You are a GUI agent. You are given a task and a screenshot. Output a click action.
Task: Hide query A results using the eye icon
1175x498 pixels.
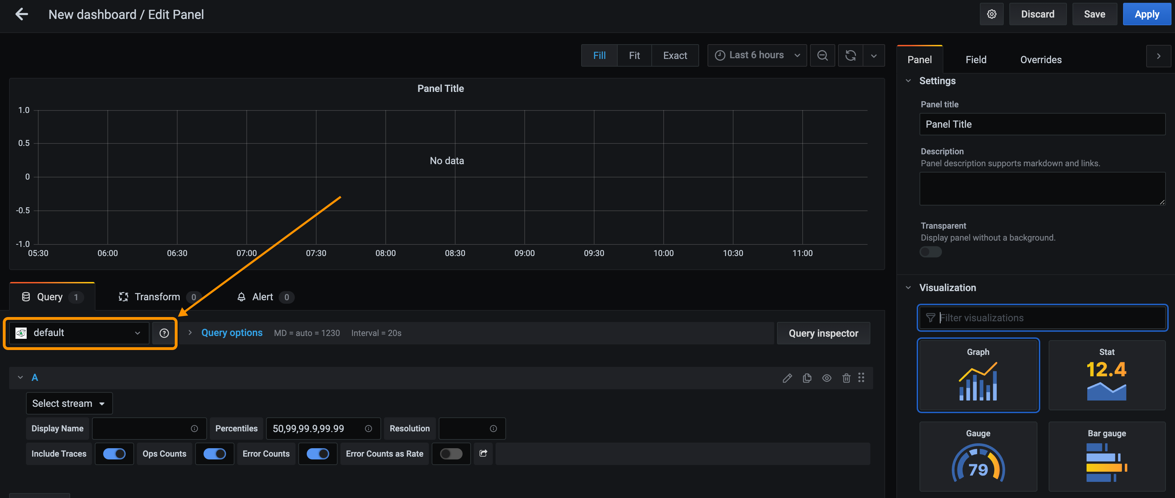click(827, 378)
